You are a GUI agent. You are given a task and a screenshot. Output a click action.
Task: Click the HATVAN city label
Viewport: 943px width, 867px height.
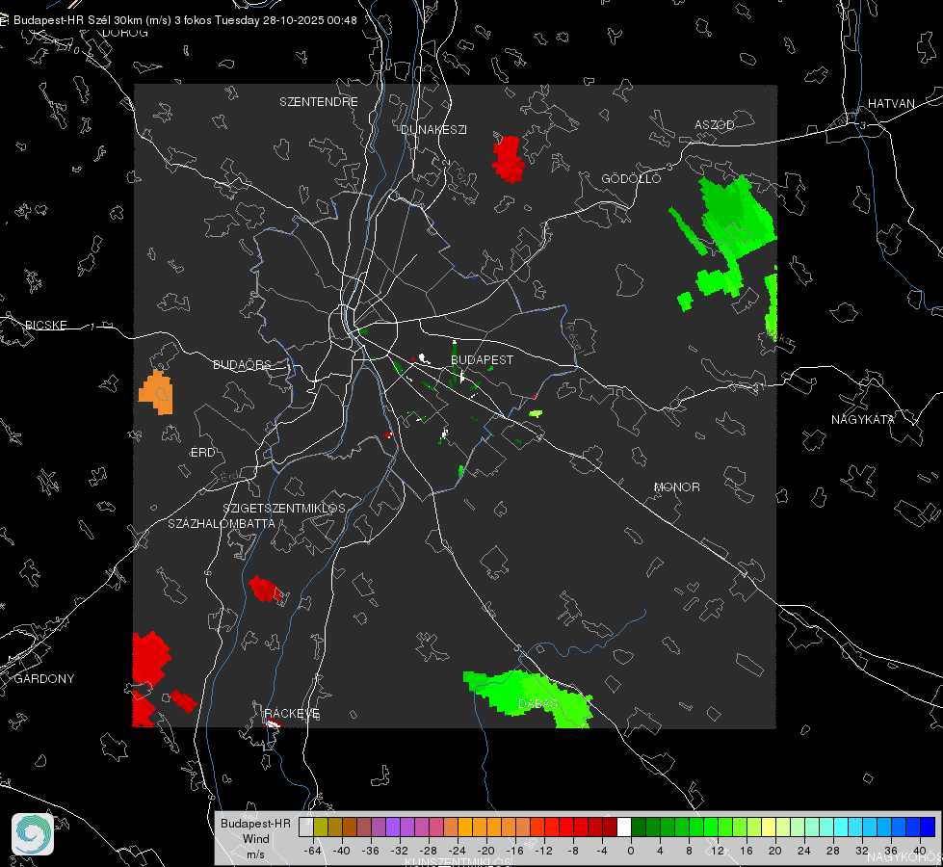click(x=891, y=103)
